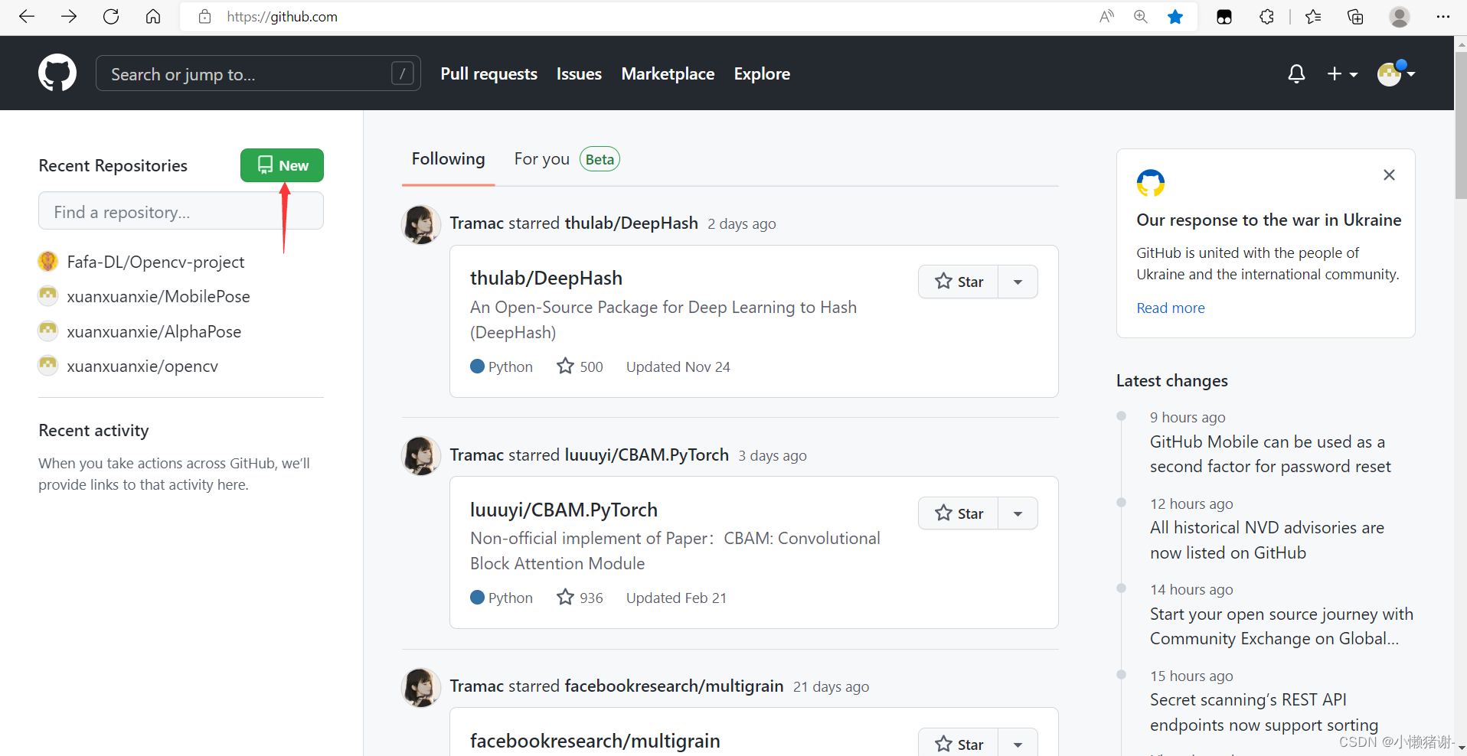Open Explore in the header
Image resolution: width=1467 pixels, height=756 pixels.
click(x=762, y=73)
